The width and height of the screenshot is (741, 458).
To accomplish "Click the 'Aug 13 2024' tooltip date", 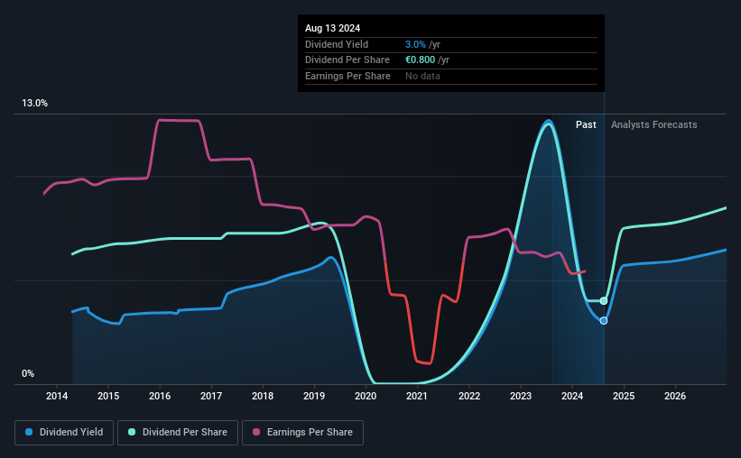I will pyautogui.click(x=332, y=28).
